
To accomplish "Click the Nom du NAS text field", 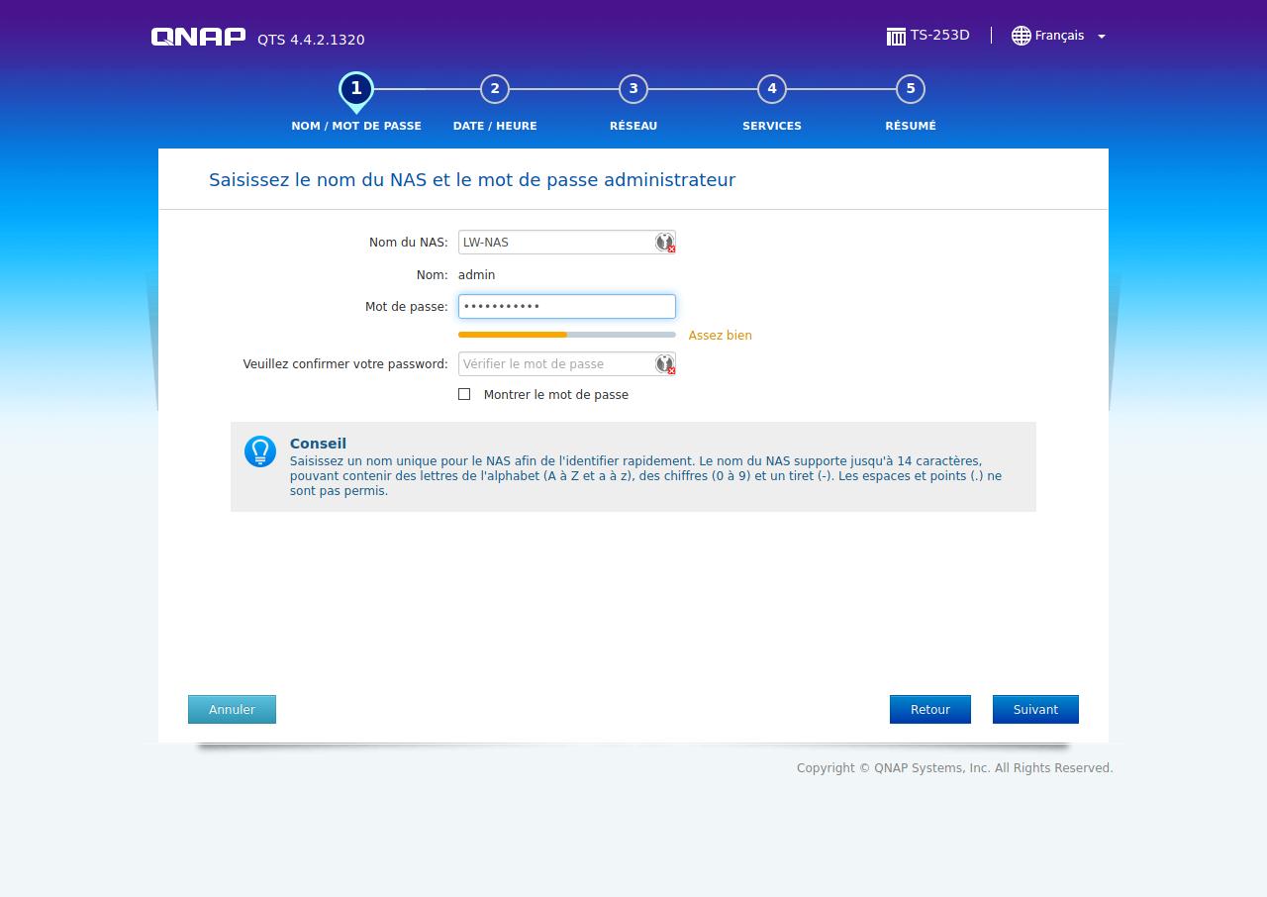I will pos(554,243).
